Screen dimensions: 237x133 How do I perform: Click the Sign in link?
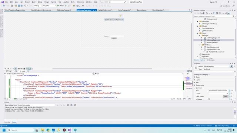(212, 2)
